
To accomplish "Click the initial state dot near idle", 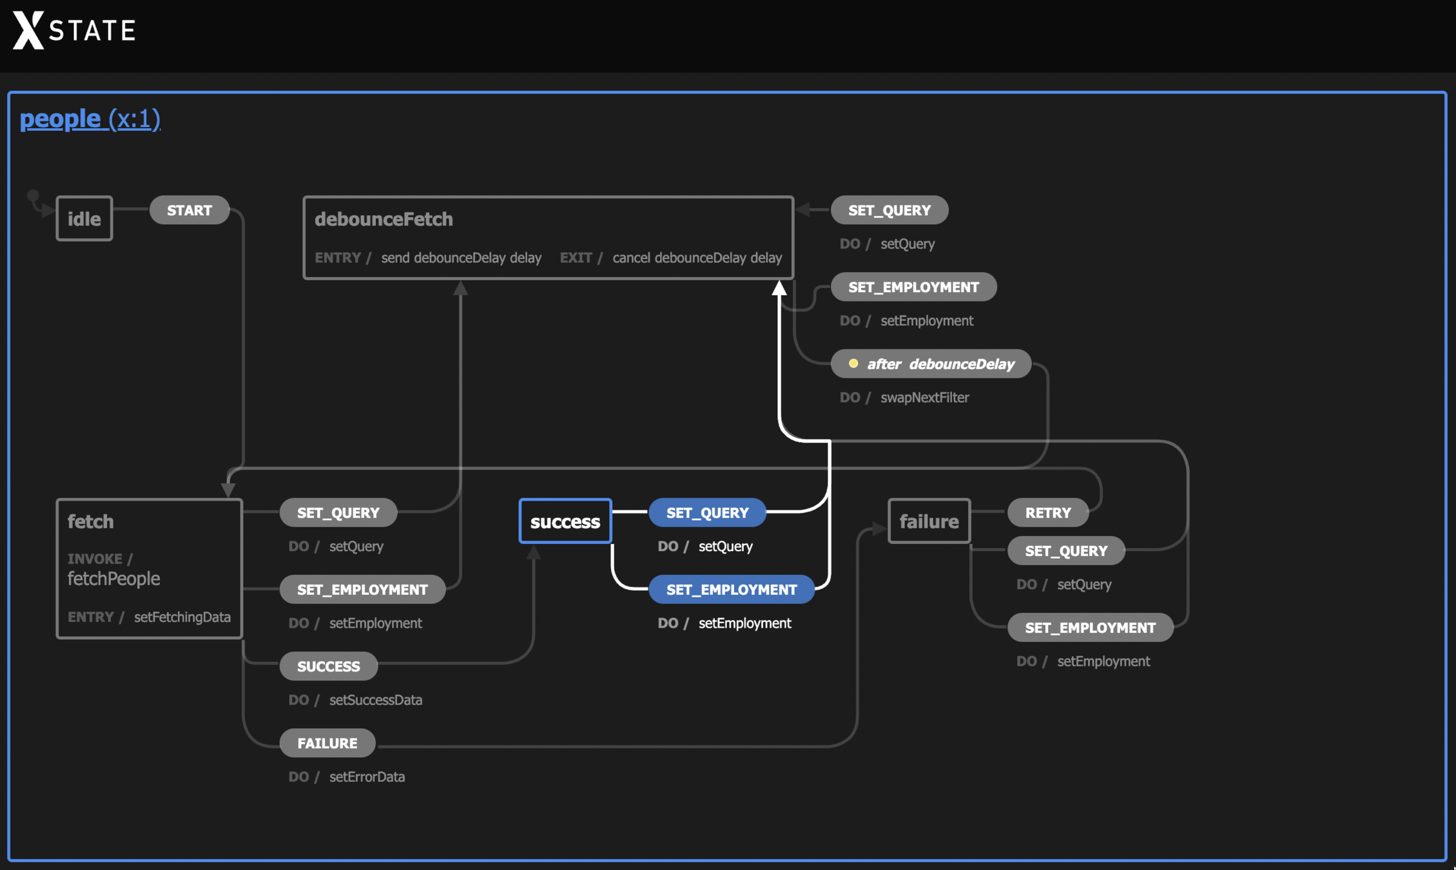I will [x=33, y=195].
